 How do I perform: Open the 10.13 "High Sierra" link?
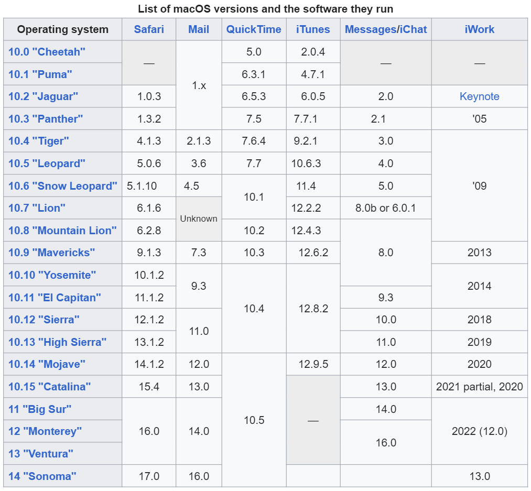(x=57, y=342)
